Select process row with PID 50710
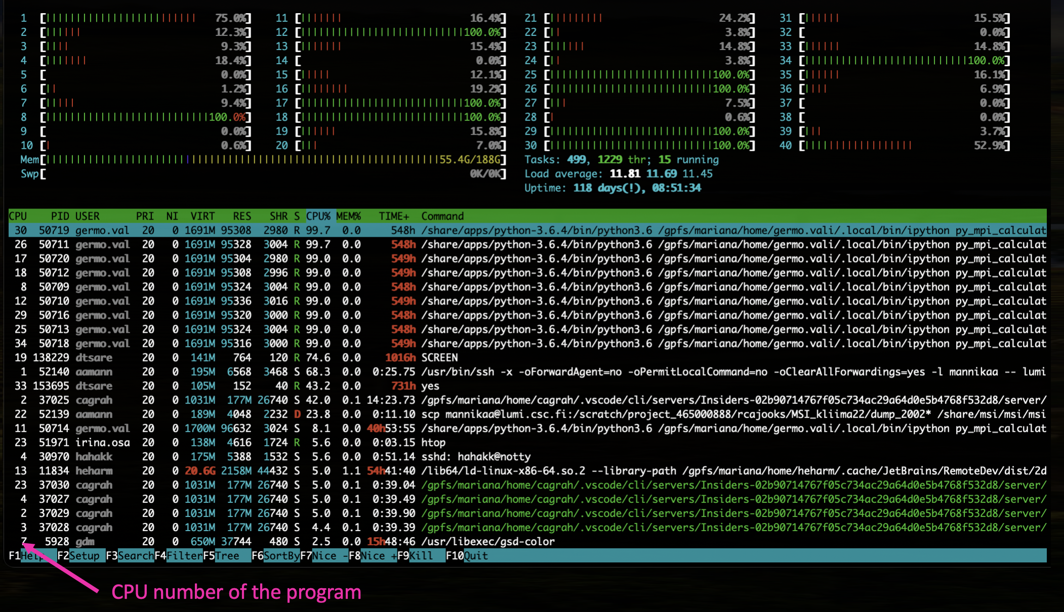1064x612 pixels. click(x=527, y=301)
